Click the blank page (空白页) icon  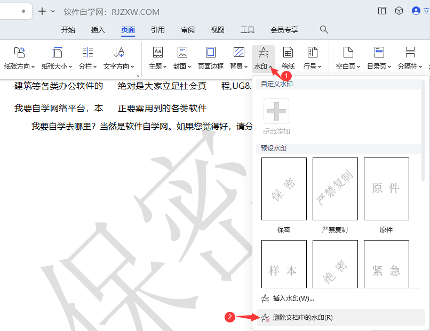[x=348, y=52]
